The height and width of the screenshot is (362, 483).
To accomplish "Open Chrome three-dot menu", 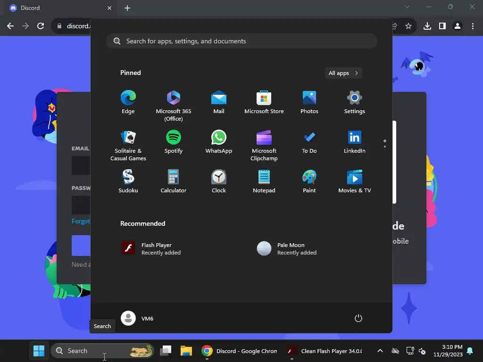I will (x=473, y=26).
